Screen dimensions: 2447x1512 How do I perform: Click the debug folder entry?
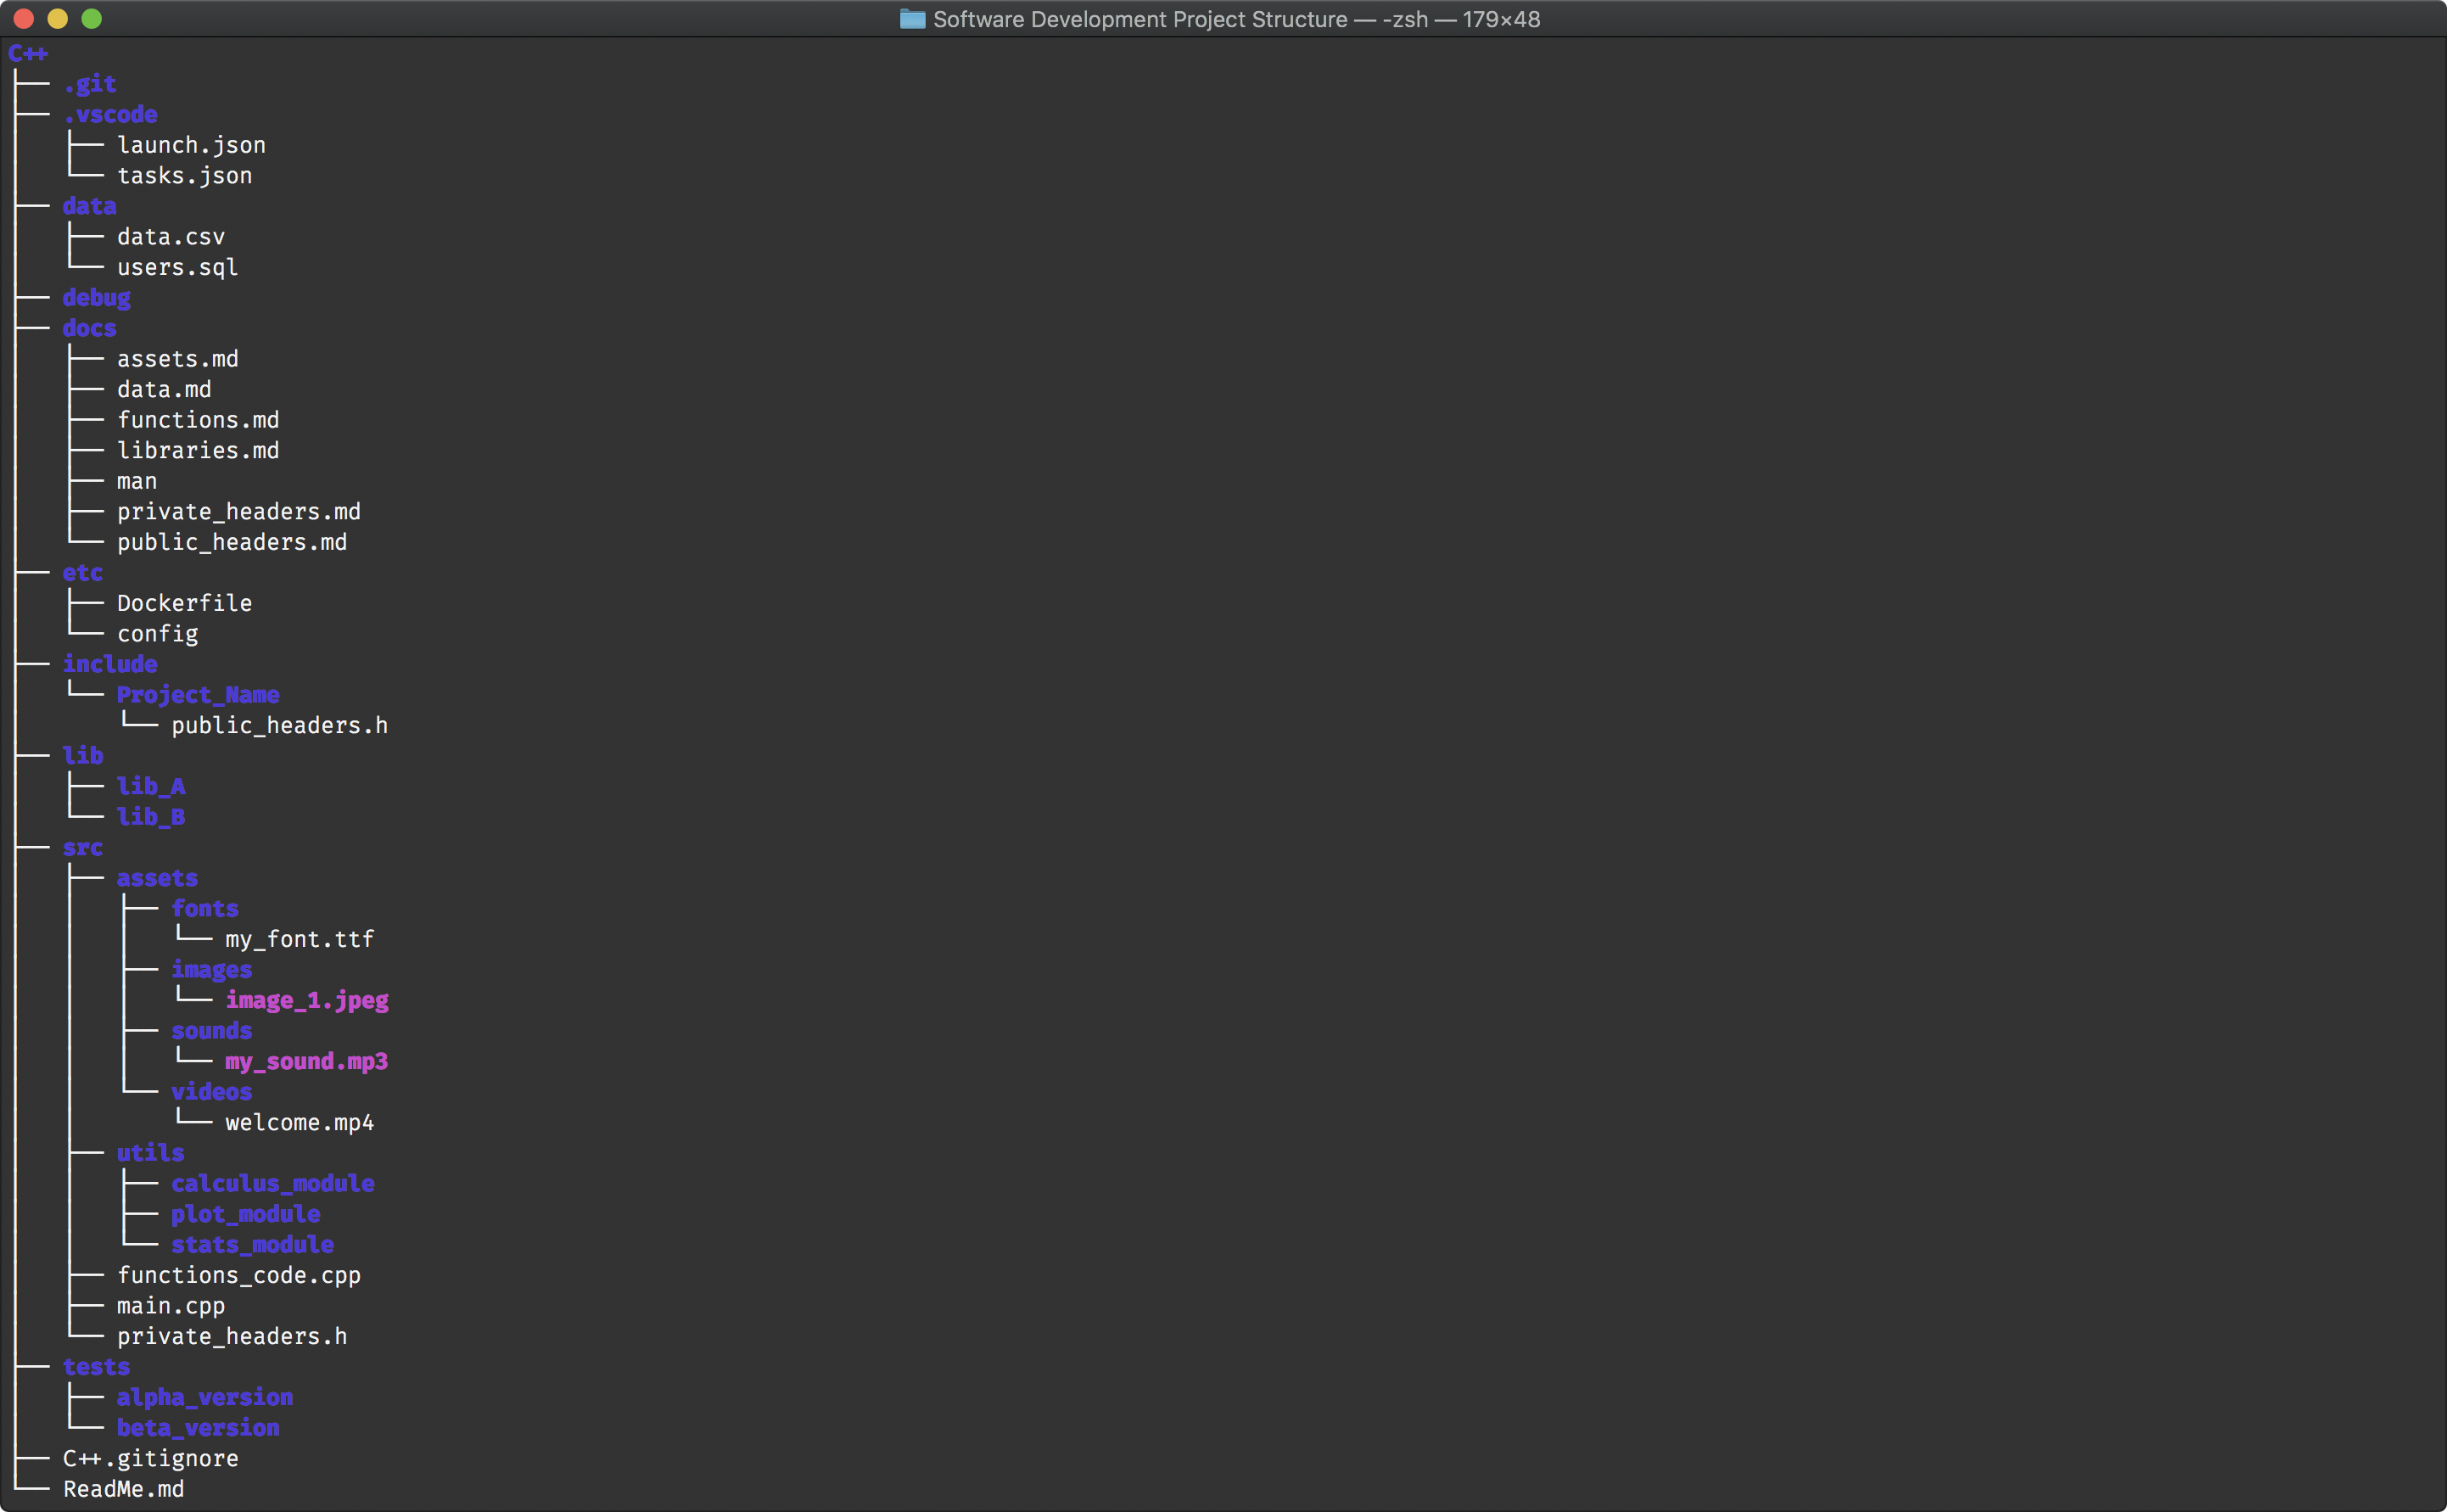(96, 298)
